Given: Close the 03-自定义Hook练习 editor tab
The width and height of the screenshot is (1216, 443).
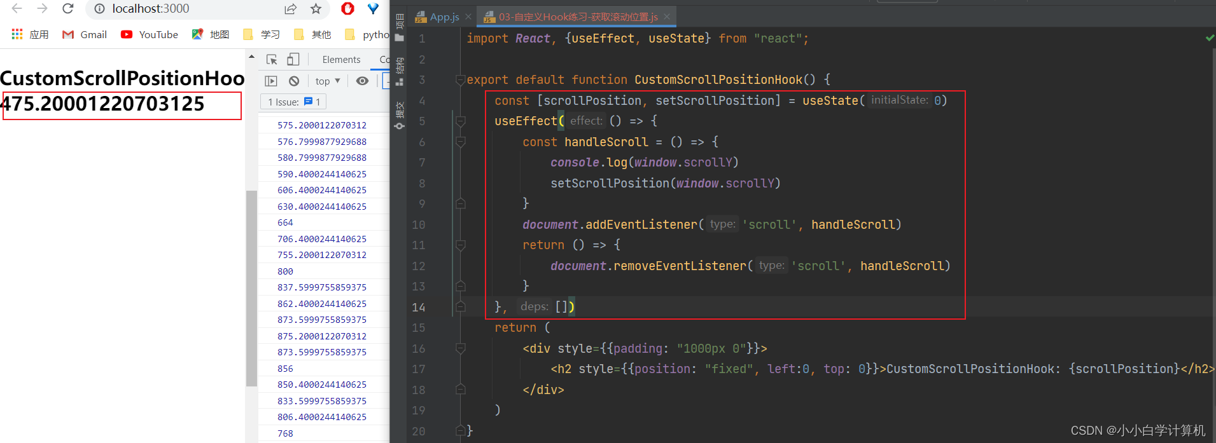Looking at the screenshot, I should pyautogui.click(x=666, y=17).
